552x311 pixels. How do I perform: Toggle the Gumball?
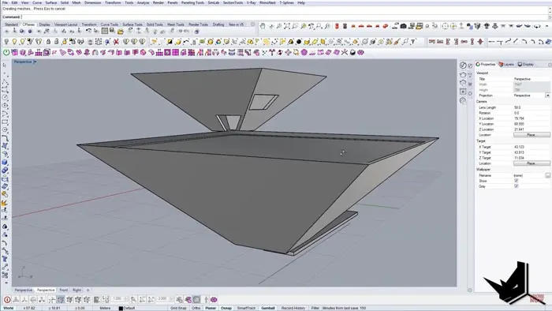tap(268, 308)
